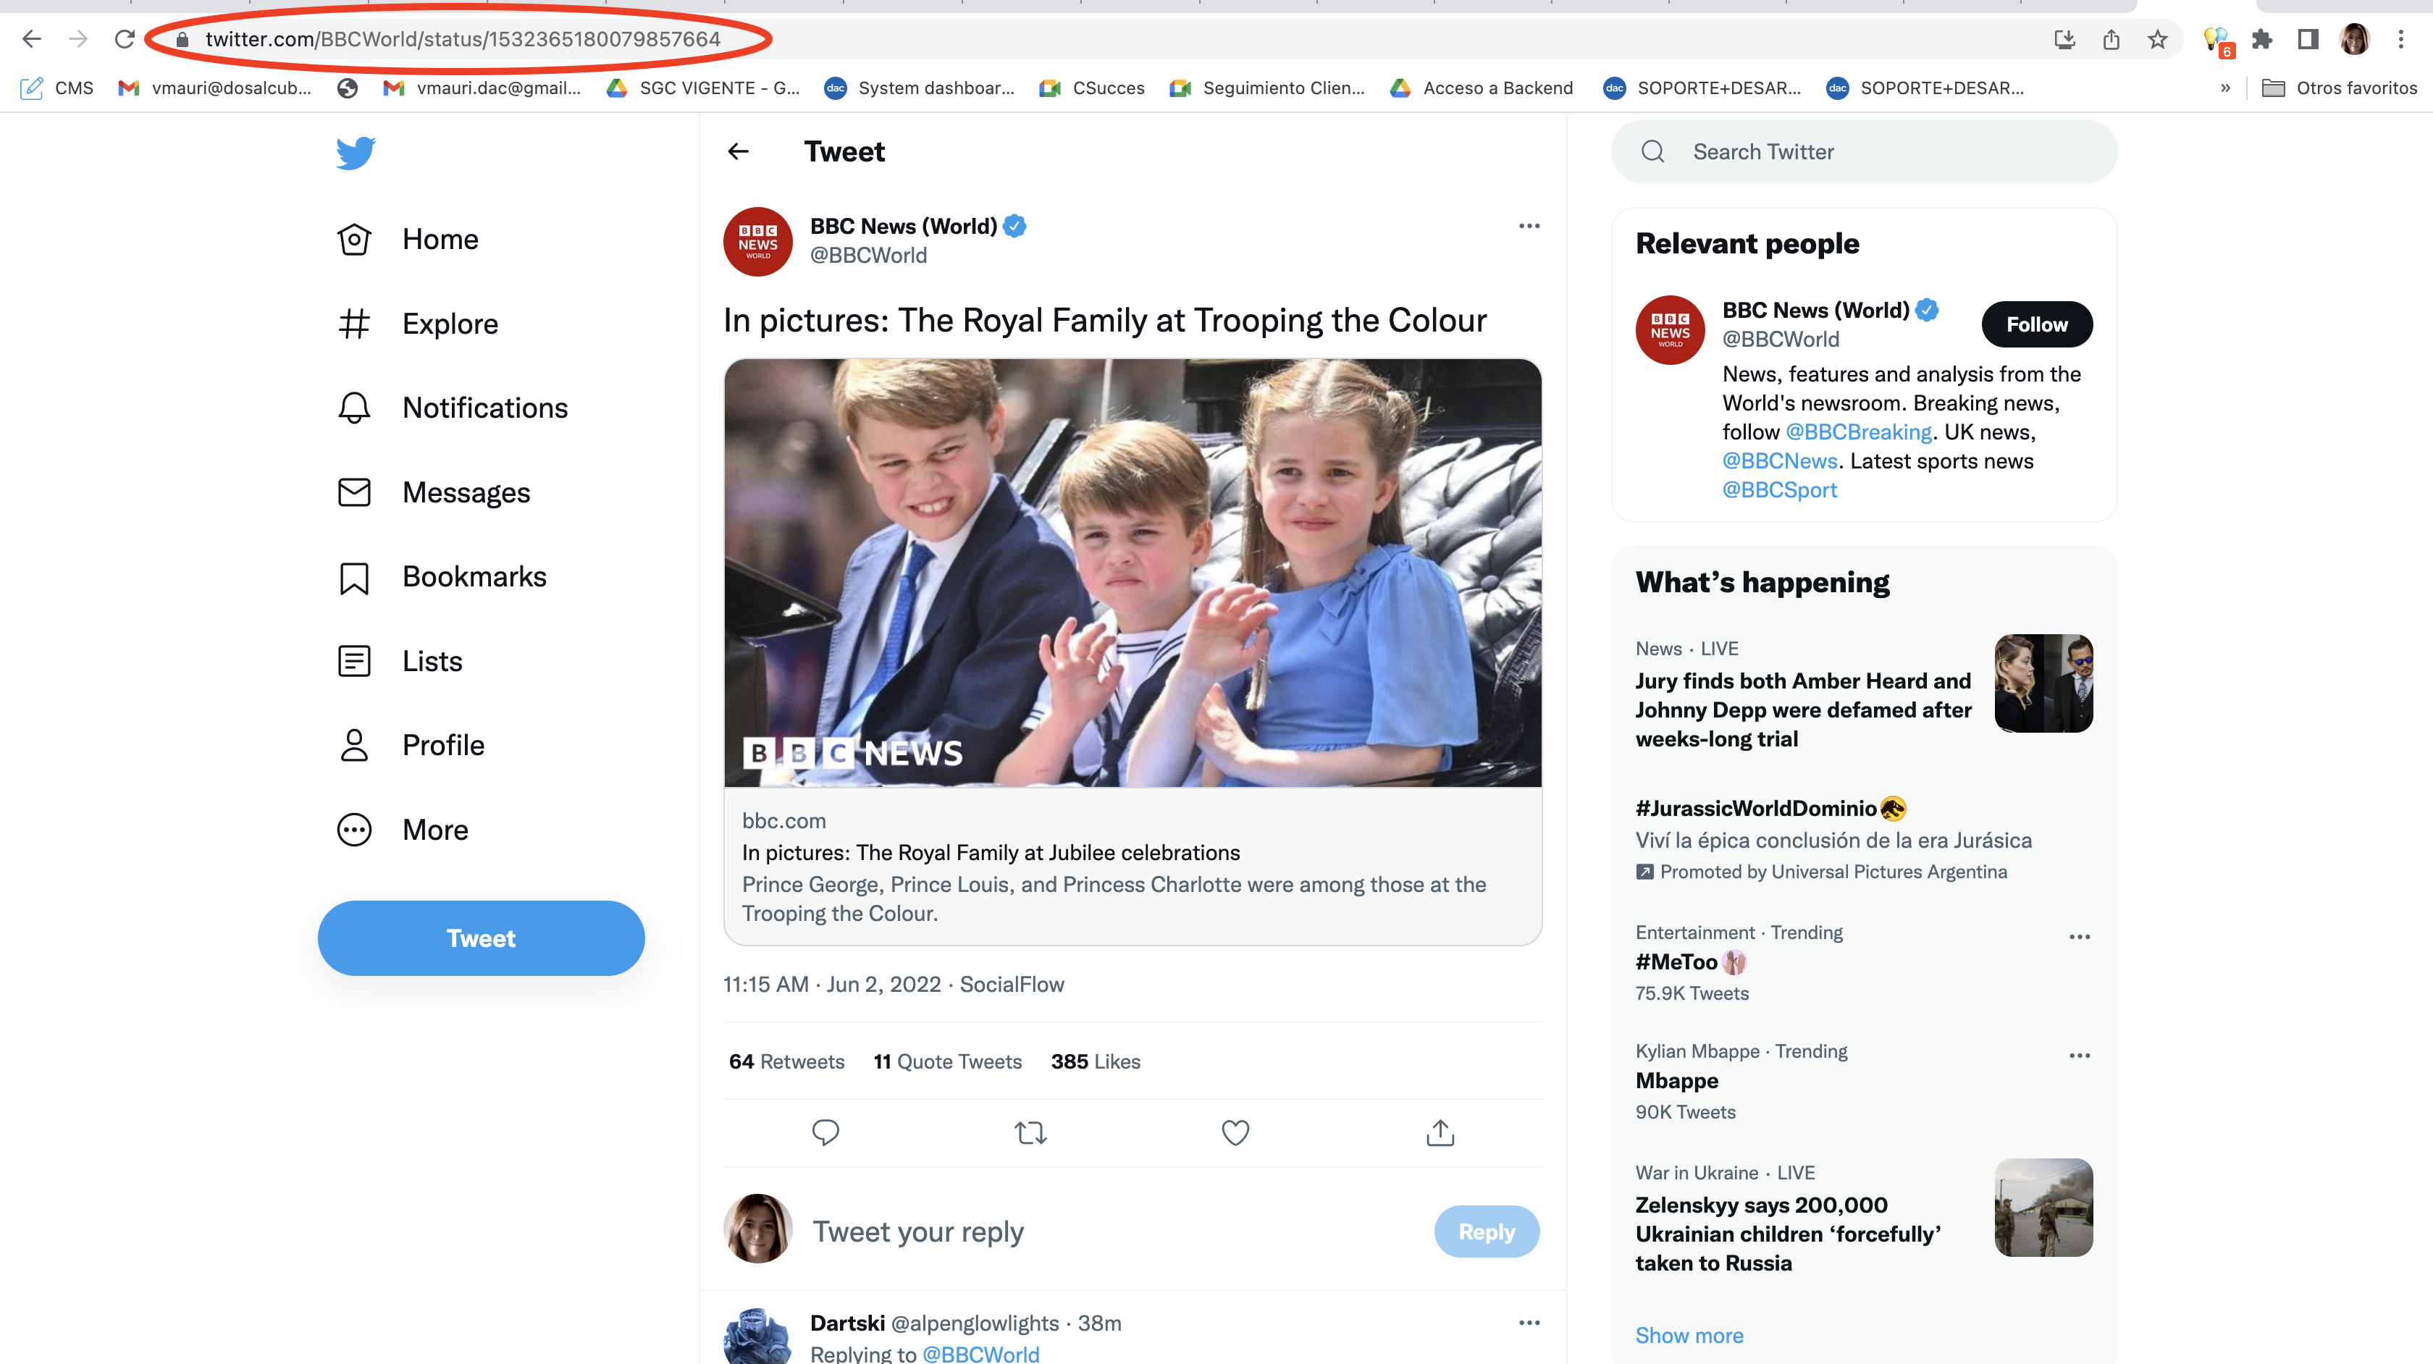Screen dimensions: 2433x1364
Task: Open the @BBCBreaking link in bio
Action: point(1858,431)
